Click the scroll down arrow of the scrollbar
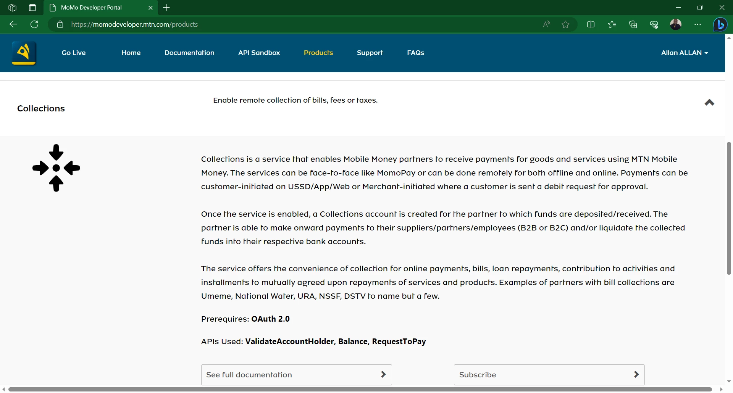Screen dimensions: 733x393 point(729,382)
